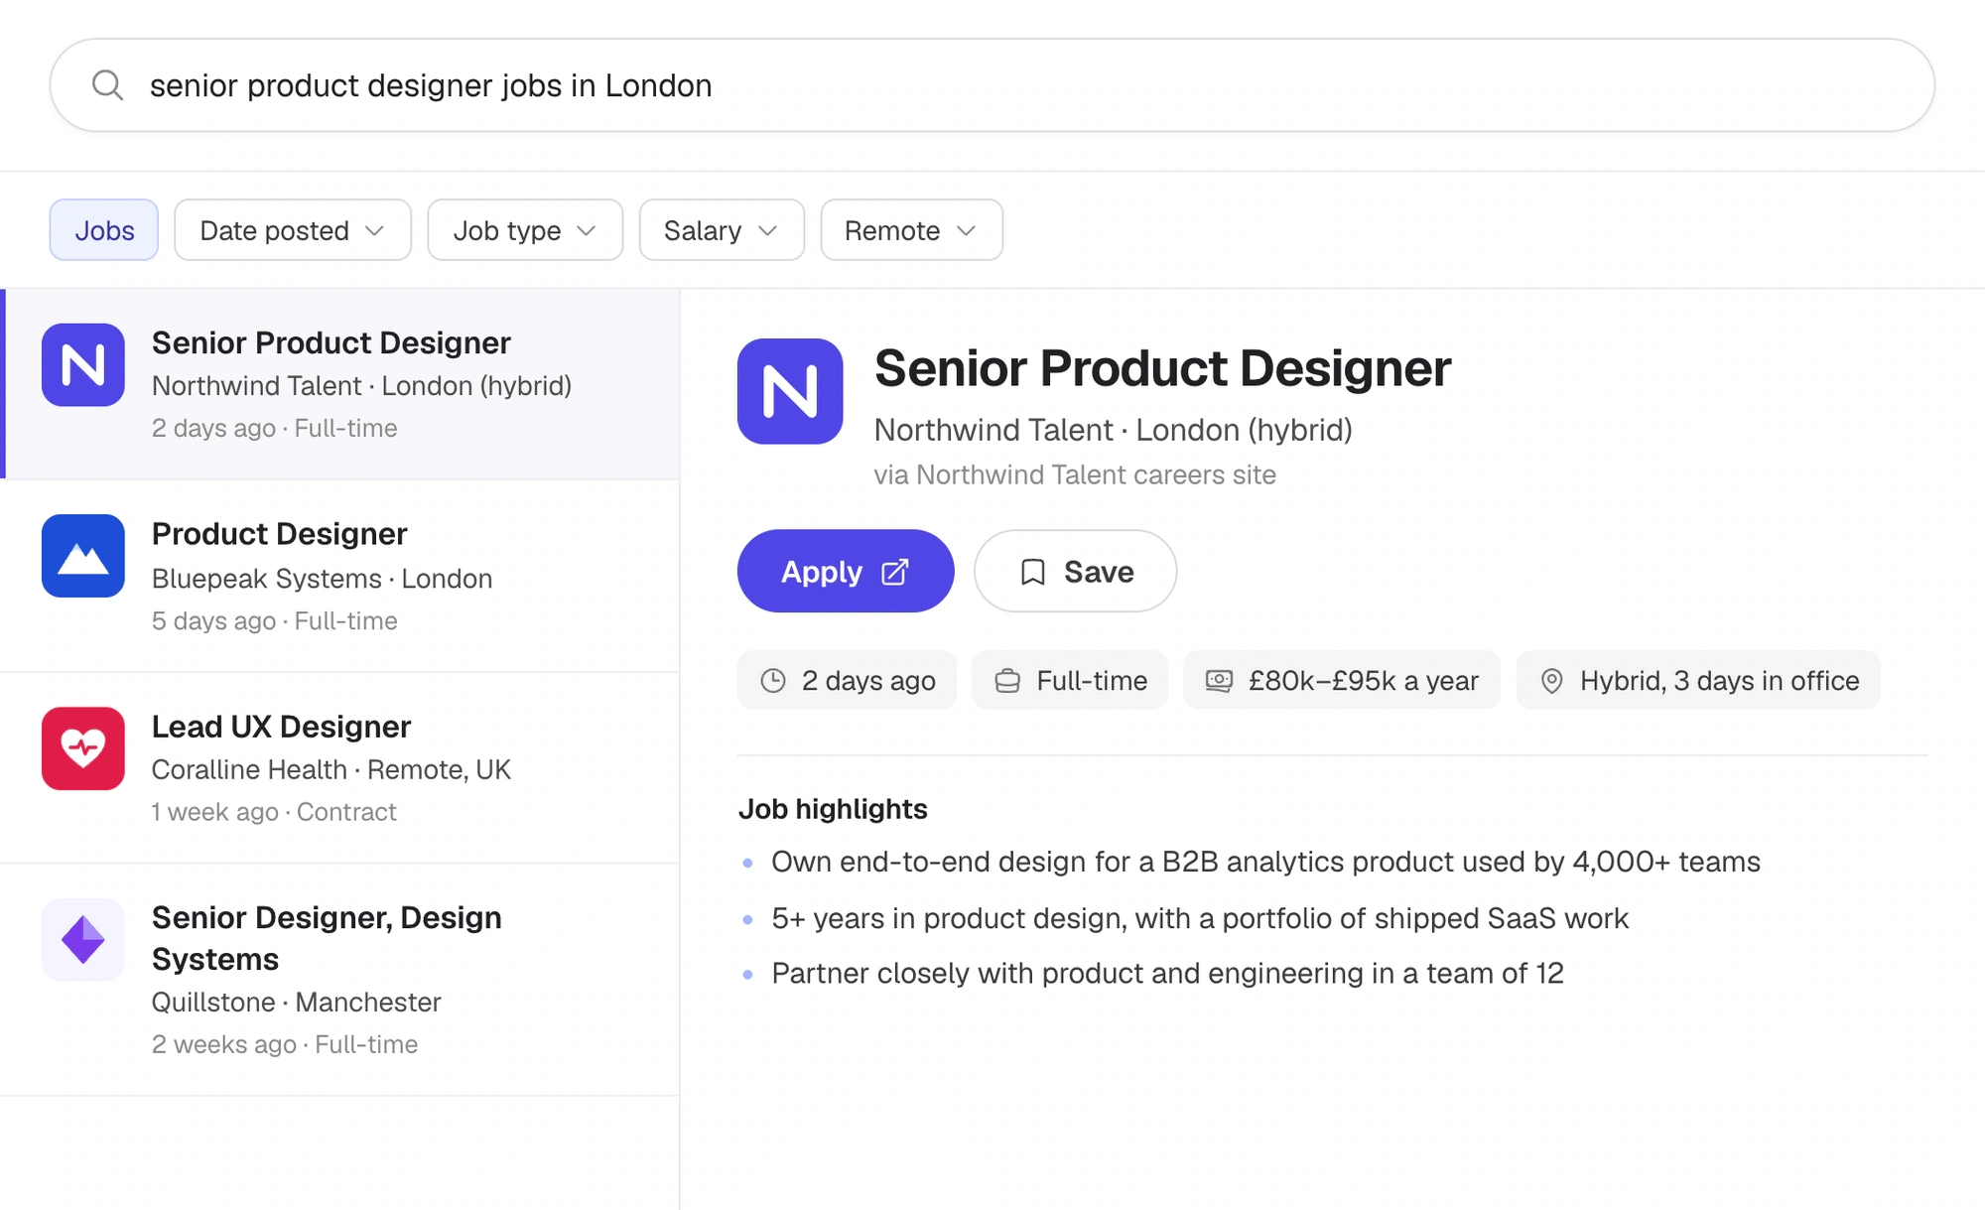Screen dimensions: 1985x1210
Task: Click '1 week ago · Contract' text
Action: (274, 812)
